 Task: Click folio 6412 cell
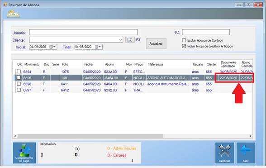click(65, 90)
